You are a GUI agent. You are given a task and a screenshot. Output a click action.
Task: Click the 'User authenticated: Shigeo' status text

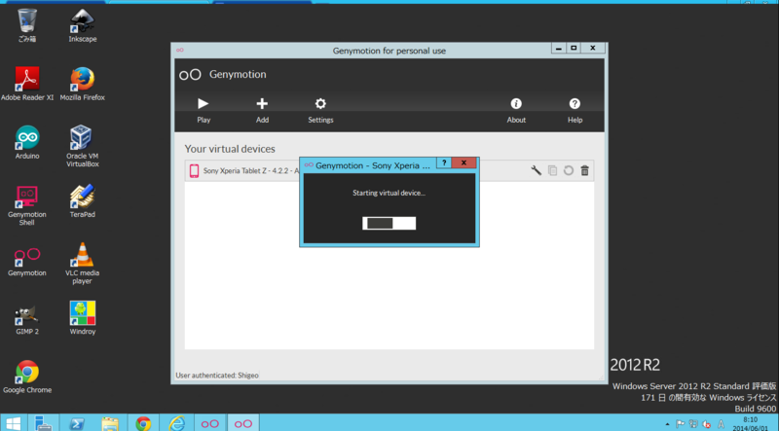click(217, 376)
